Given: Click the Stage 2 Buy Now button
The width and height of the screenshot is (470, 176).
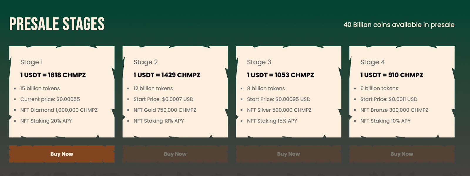Looking at the screenshot, I should 175,154.
